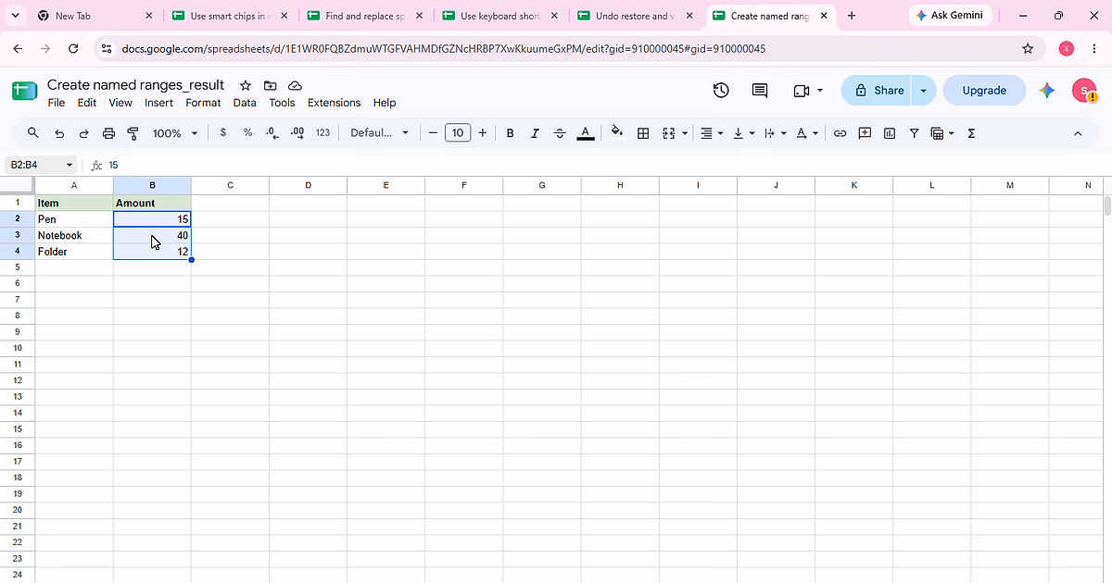Open Gemini sparkle icon in Sheets
The image size is (1112, 583).
[x=1047, y=90]
